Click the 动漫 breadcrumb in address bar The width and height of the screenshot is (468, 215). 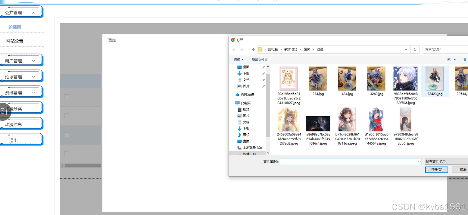(320, 49)
